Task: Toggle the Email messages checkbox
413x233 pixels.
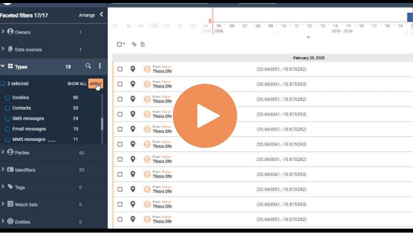Action: tap(7, 129)
